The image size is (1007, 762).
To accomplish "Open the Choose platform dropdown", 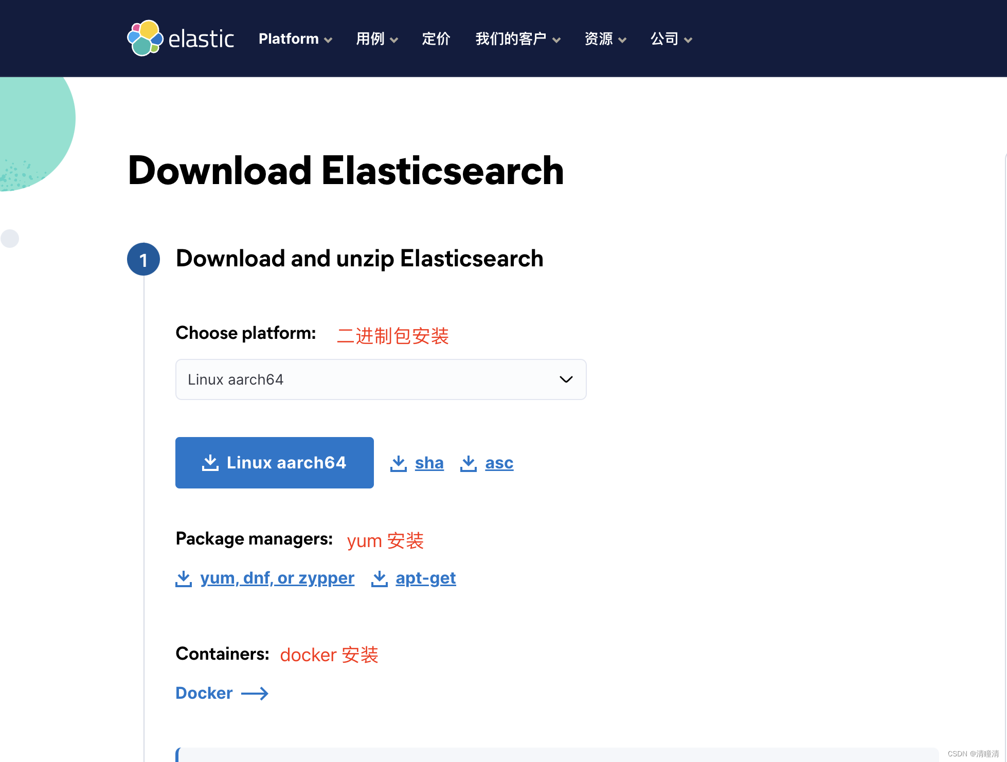I will coord(381,379).
